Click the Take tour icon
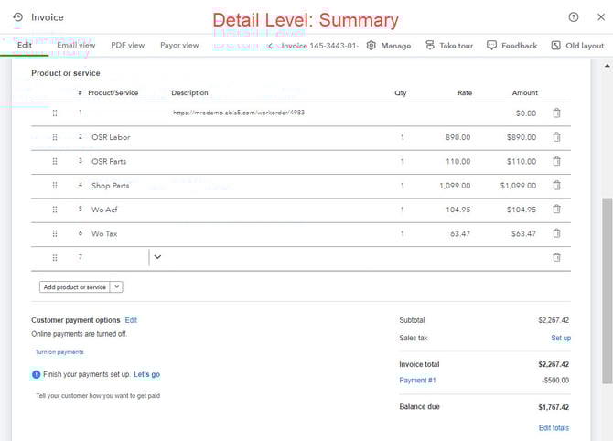 pyautogui.click(x=430, y=46)
